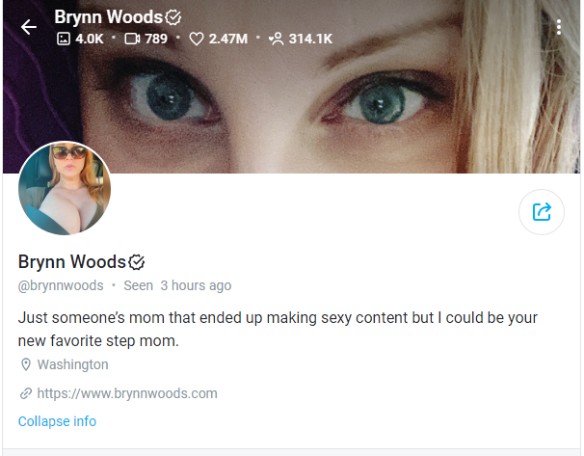Collapse info section
Image resolution: width=584 pixels, height=456 pixels.
(x=58, y=421)
